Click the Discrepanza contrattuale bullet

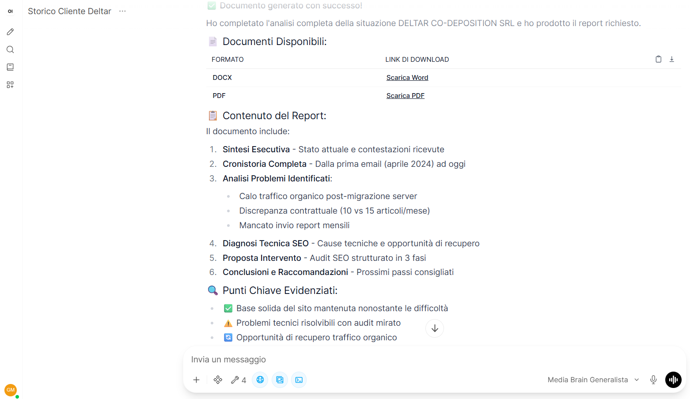(x=334, y=211)
